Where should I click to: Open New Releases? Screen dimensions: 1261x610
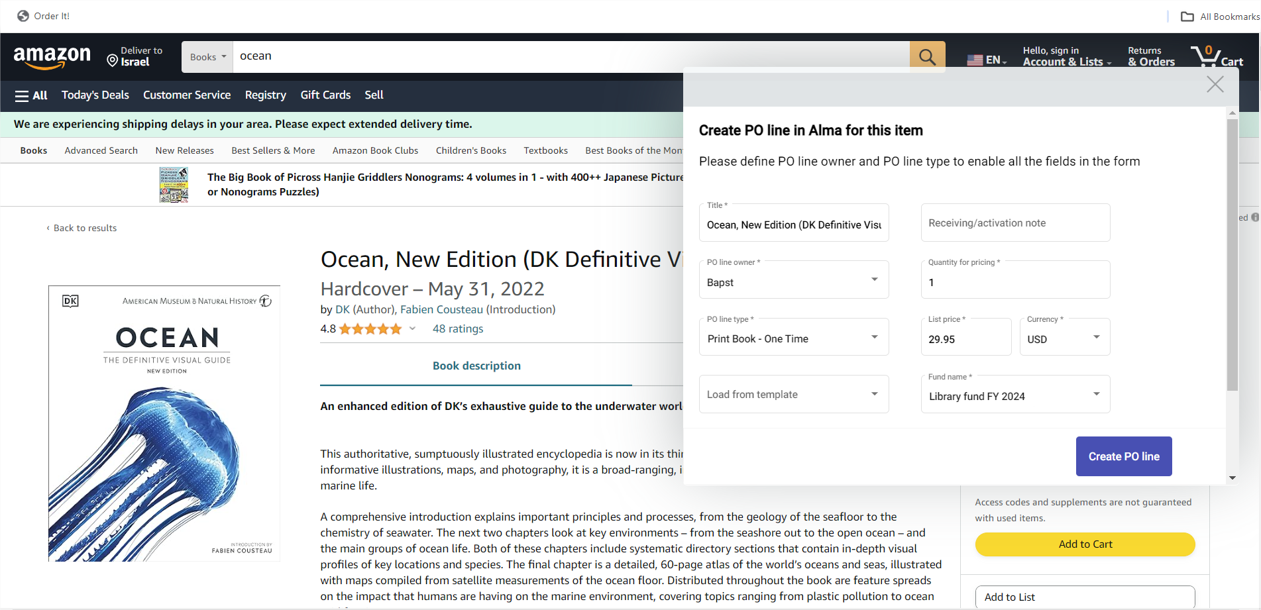pos(185,151)
